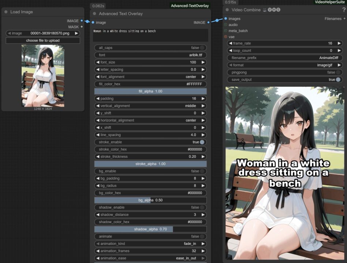Increase font_size with right arrow
This screenshot has width=347, height=263.
click(203, 62)
